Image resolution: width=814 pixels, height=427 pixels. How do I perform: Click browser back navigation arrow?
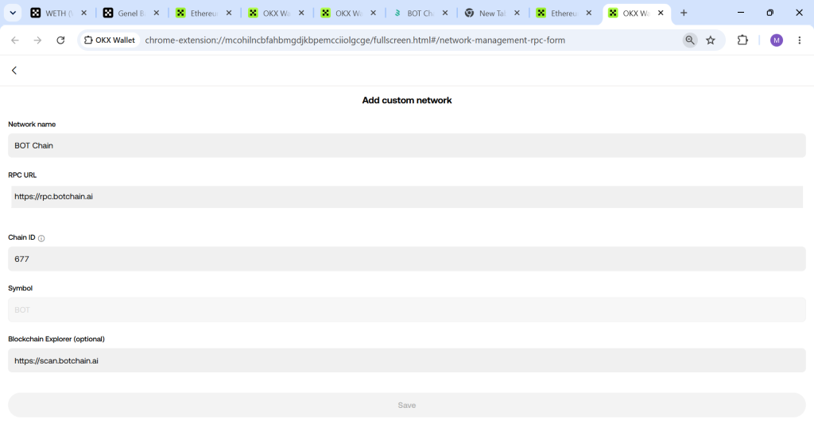click(x=15, y=40)
